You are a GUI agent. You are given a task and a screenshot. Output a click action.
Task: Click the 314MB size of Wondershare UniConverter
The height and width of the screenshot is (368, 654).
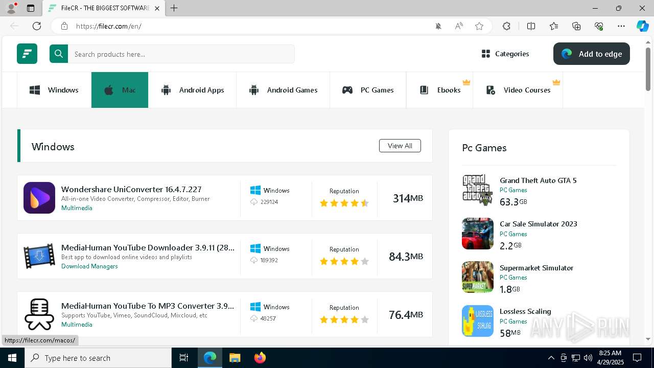click(408, 198)
